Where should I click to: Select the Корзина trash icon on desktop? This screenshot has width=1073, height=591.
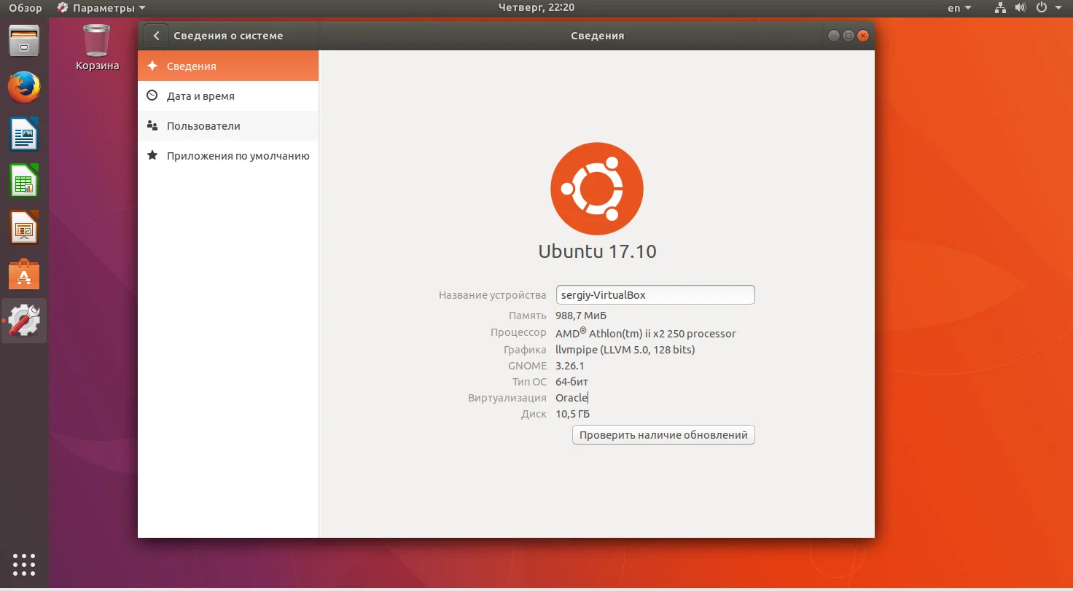tap(97, 48)
